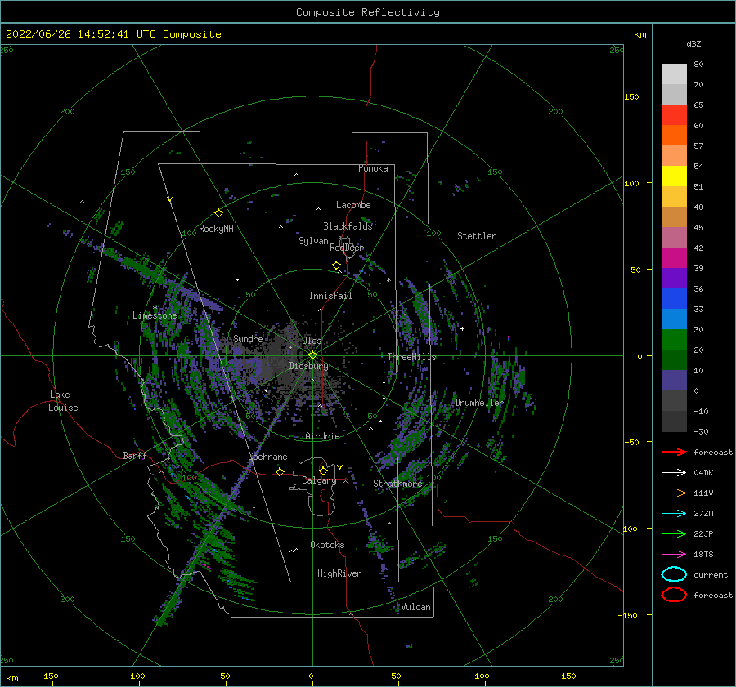Click the cyan current ellipse in the legend

pyautogui.click(x=674, y=574)
